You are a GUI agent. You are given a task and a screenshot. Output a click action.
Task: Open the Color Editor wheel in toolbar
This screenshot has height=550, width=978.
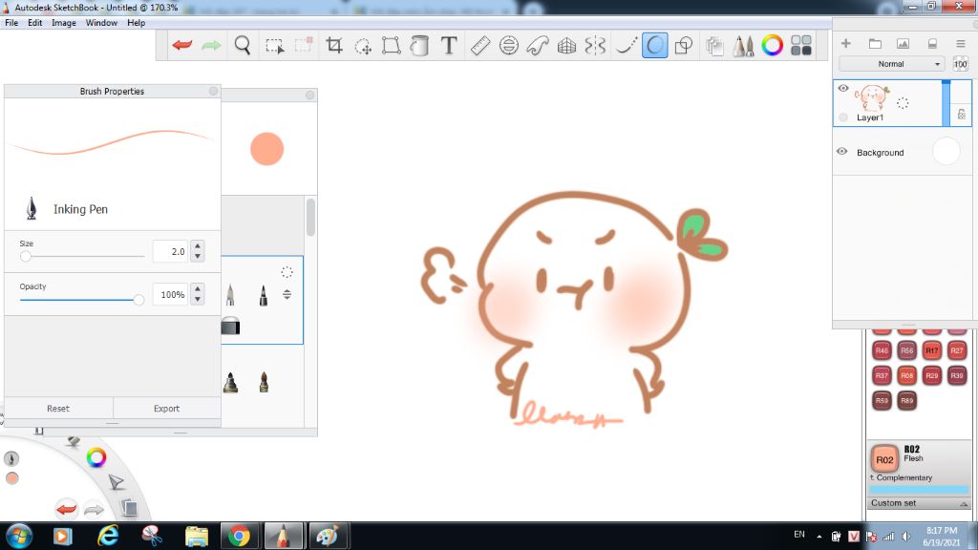click(x=772, y=46)
